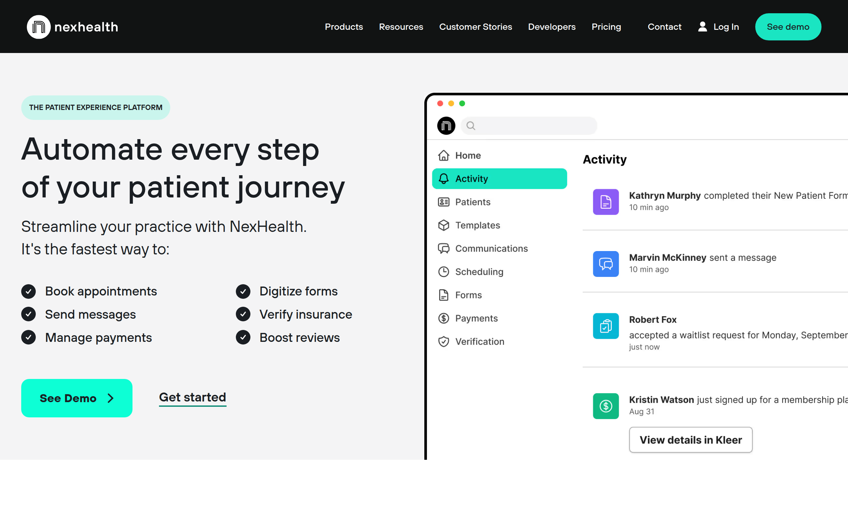Click the Payments dollar icon
The image size is (848, 530).
point(444,318)
